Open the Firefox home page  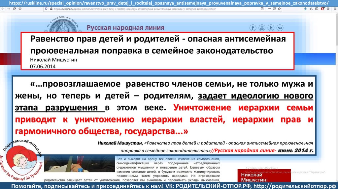point(20,9)
